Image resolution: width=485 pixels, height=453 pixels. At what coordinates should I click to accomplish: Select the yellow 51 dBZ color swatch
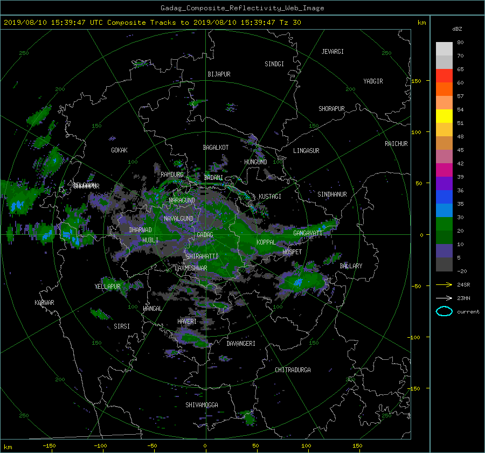[x=444, y=116]
